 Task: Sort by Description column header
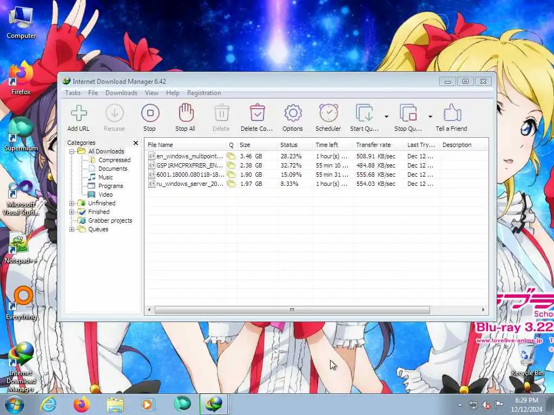464,145
